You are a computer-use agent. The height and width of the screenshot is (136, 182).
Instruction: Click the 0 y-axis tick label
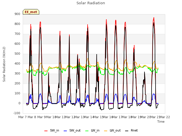[x=19, y=103]
